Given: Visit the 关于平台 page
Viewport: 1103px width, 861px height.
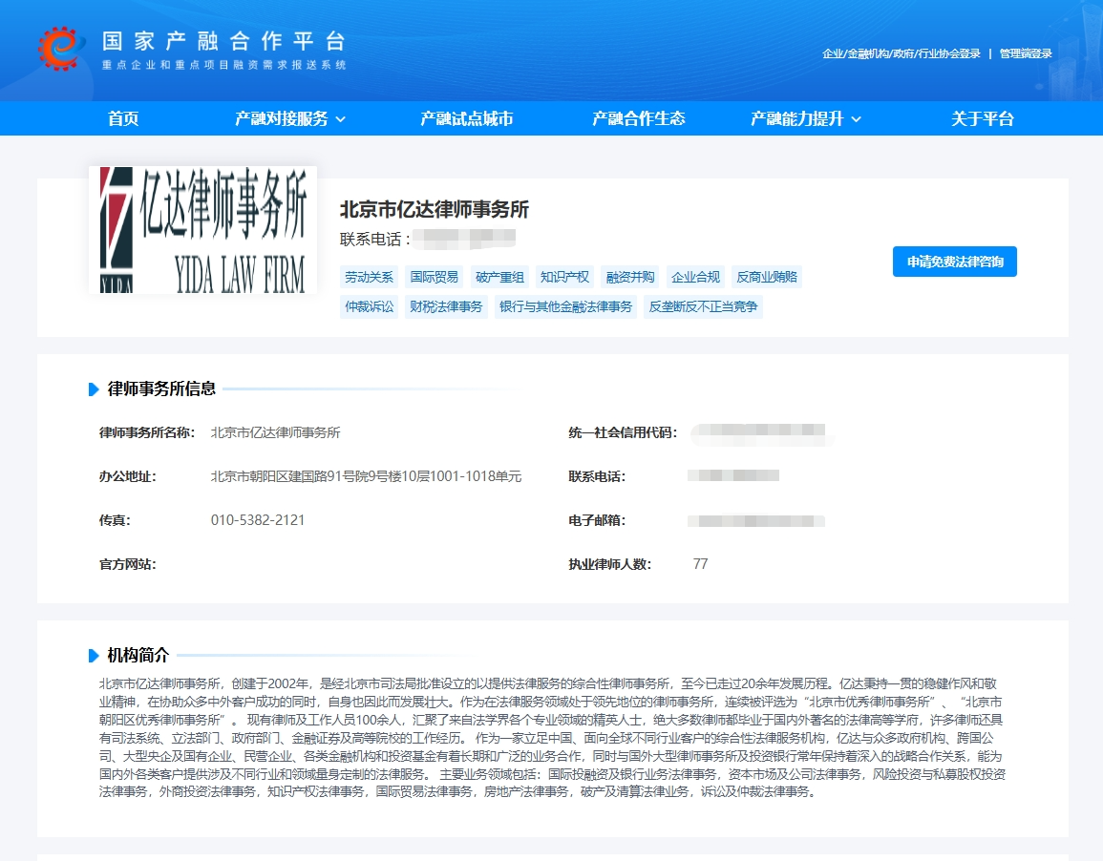Looking at the screenshot, I should [x=982, y=118].
